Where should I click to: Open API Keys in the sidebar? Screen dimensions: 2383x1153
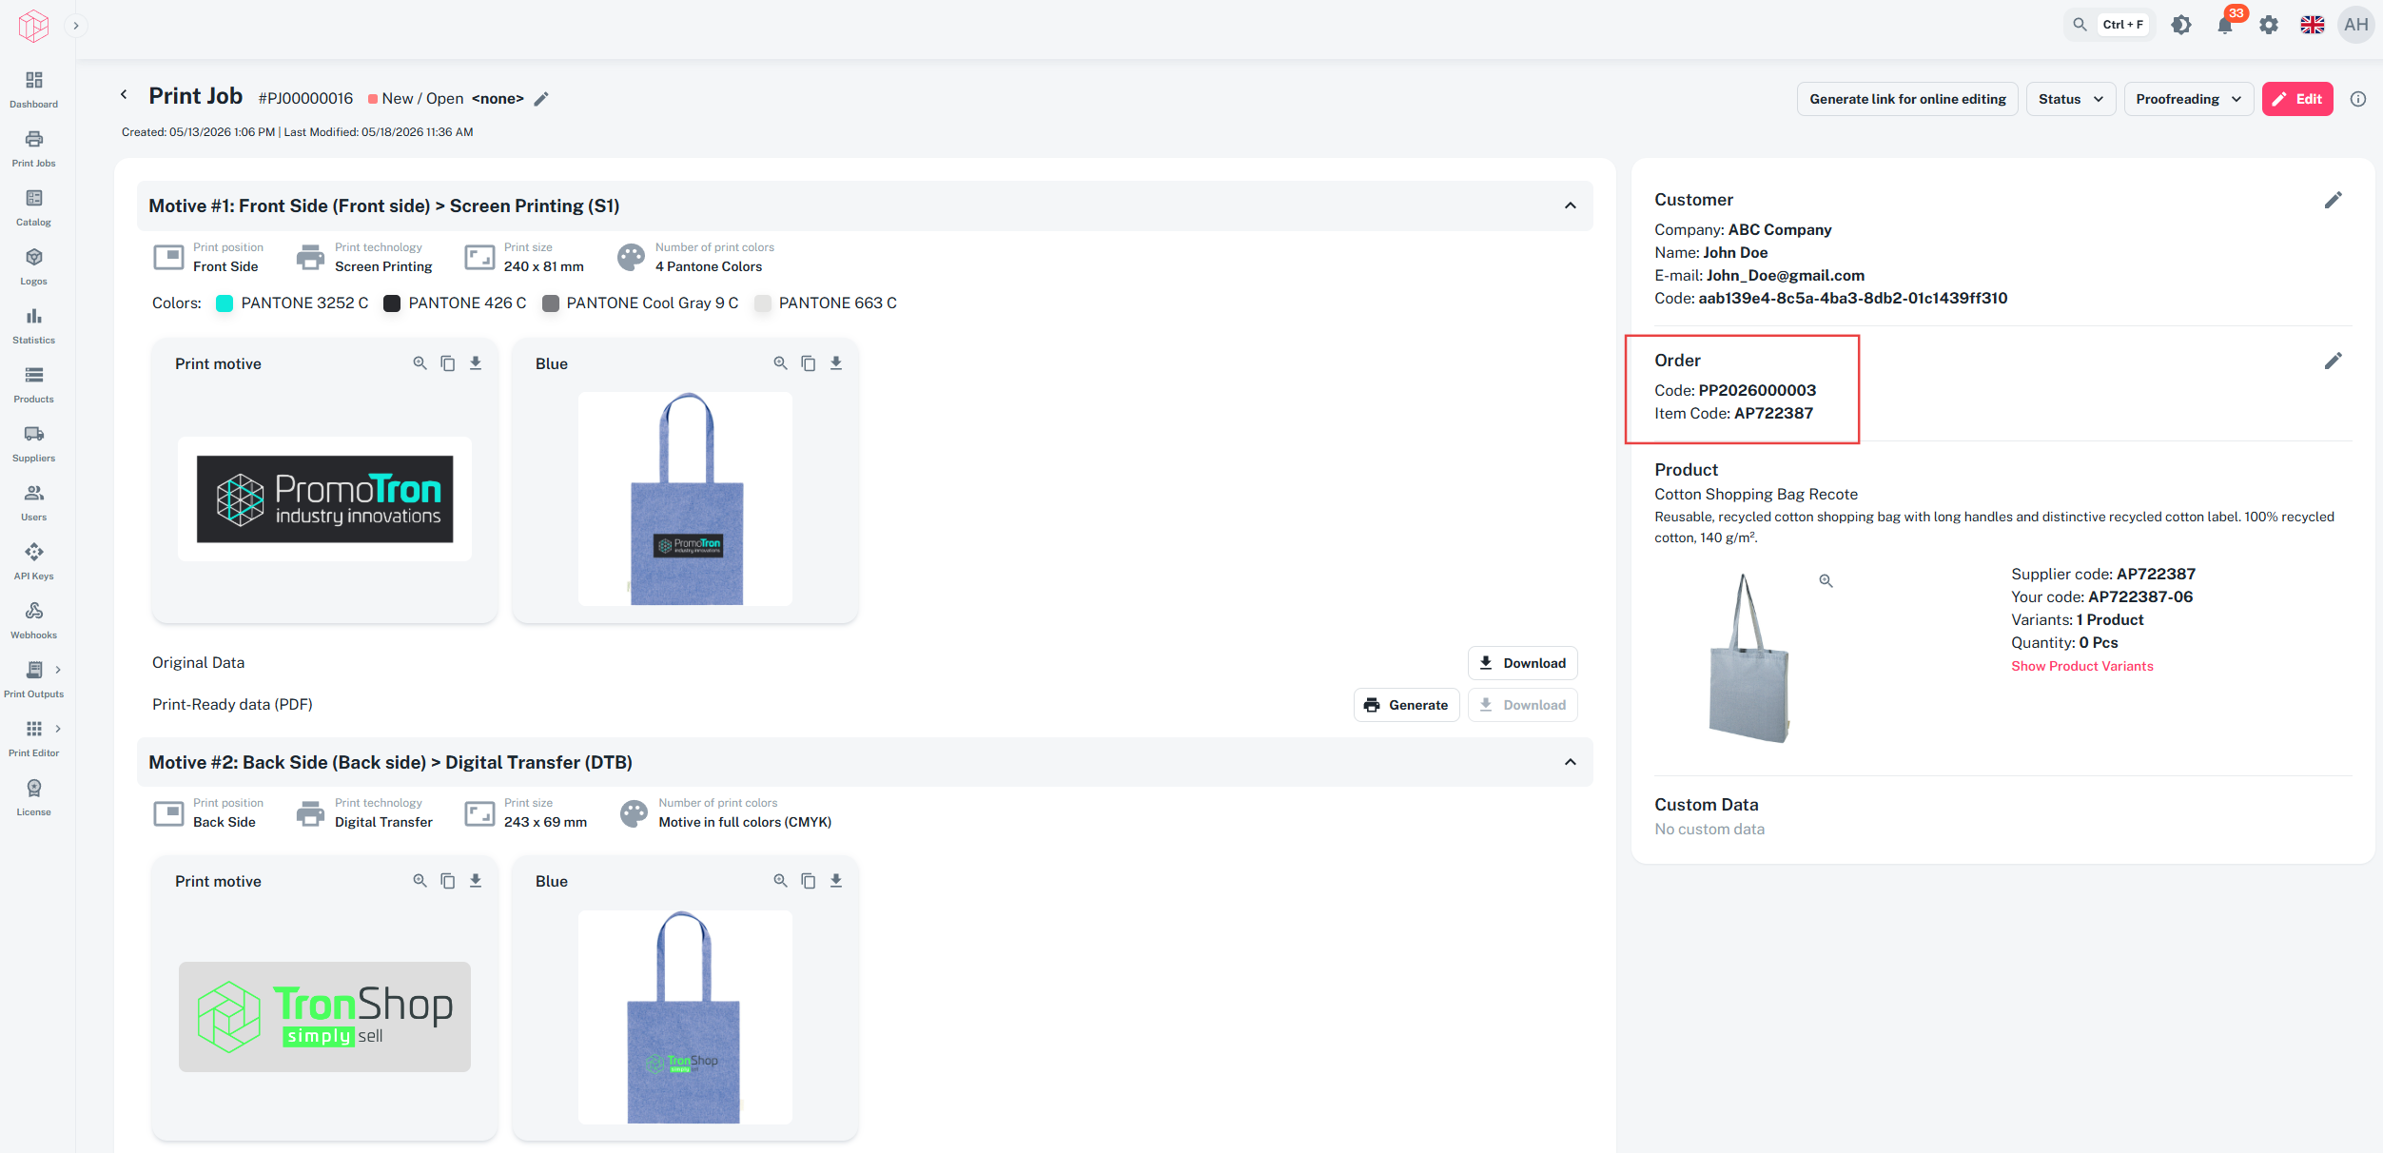(x=33, y=561)
